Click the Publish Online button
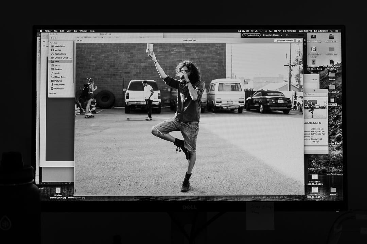 click(251, 35)
